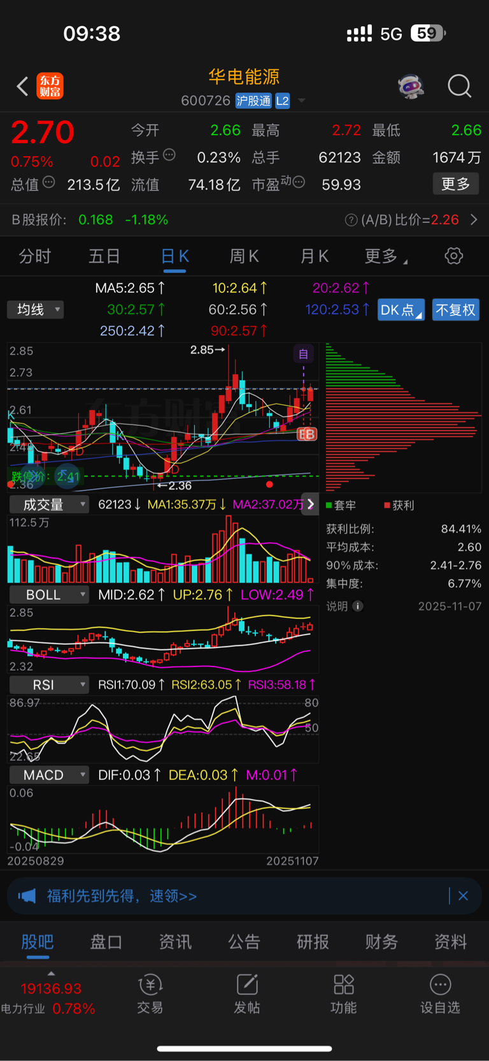Expand volume panel right arrow
The height and width of the screenshot is (1061, 489).
pos(310,504)
